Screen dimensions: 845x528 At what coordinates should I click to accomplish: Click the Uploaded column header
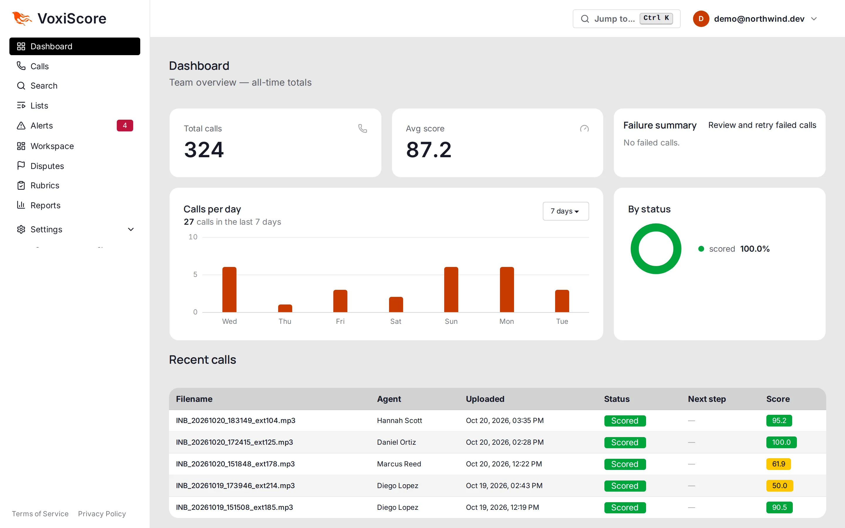(485, 399)
